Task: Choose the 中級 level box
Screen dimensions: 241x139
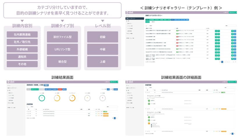Action: click(x=103, y=49)
